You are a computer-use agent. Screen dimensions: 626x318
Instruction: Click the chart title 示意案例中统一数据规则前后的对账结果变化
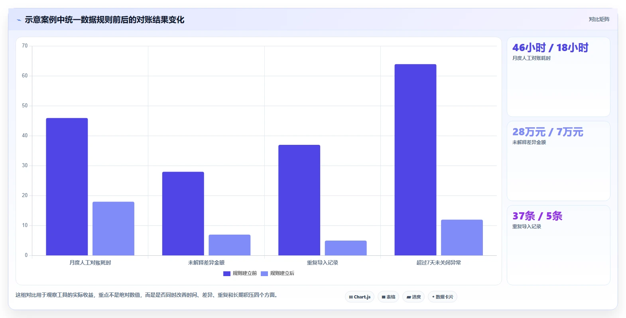[104, 20]
